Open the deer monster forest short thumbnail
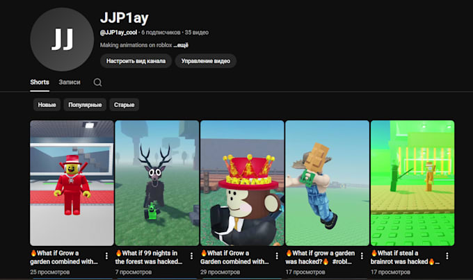 click(x=157, y=183)
